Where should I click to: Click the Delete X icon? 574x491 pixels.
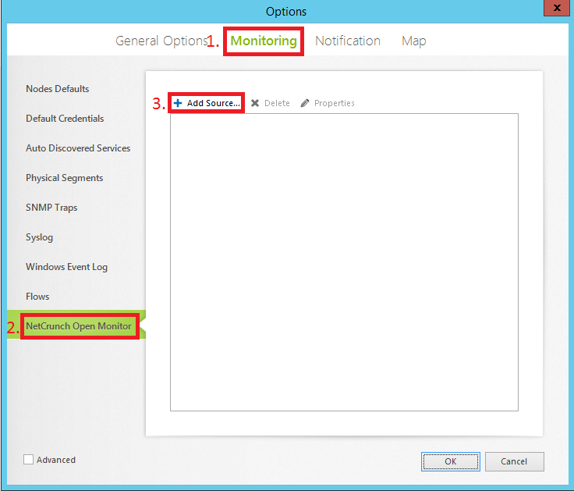[255, 103]
